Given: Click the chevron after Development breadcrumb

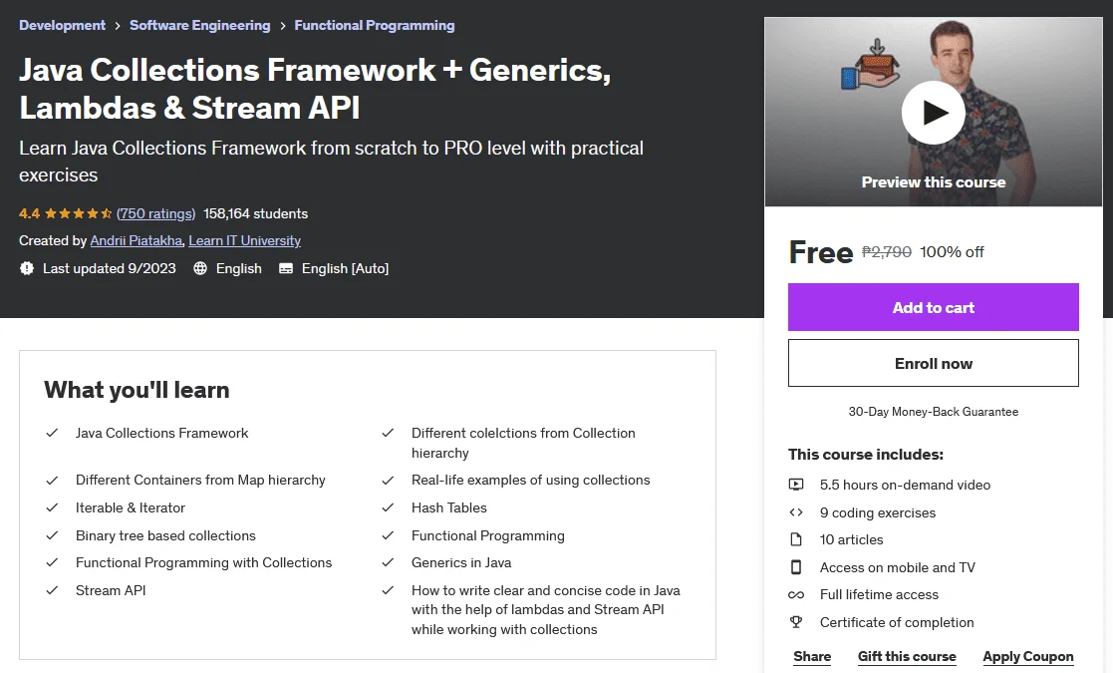Looking at the screenshot, I should (118, 26).
